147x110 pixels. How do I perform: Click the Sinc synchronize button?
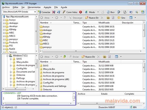[x=121, y=18]
